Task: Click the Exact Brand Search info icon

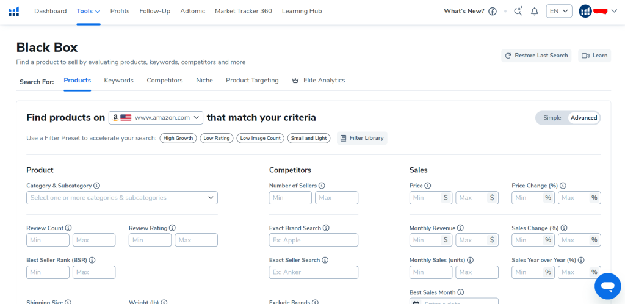Action: [326, 228]
